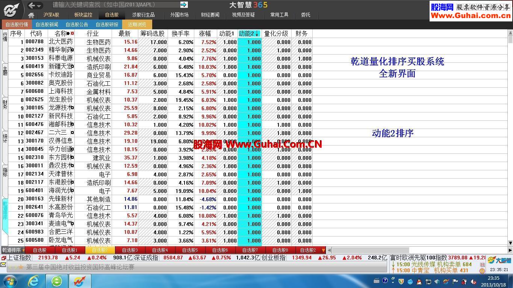Click the 量化分级 column header
Screen dimensions: 513x288
click(276, 33)
